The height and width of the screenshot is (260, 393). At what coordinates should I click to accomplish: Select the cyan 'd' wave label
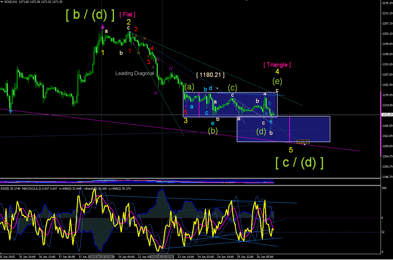point(211,88)
